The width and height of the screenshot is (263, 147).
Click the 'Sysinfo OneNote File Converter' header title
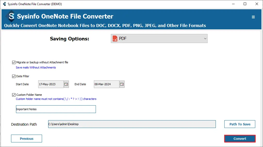point(65,16)
